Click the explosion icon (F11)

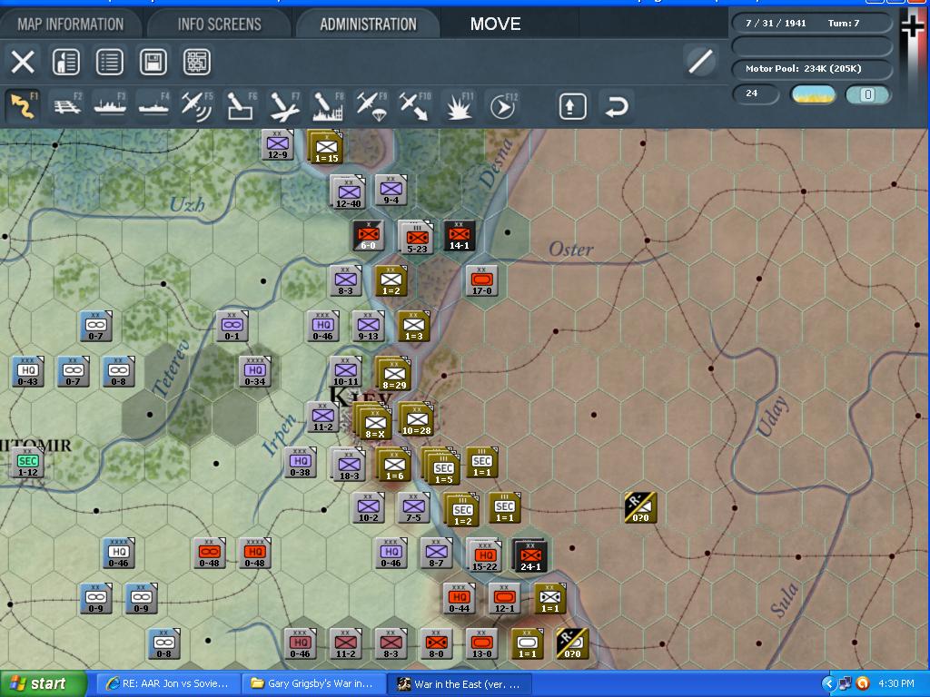459,106
